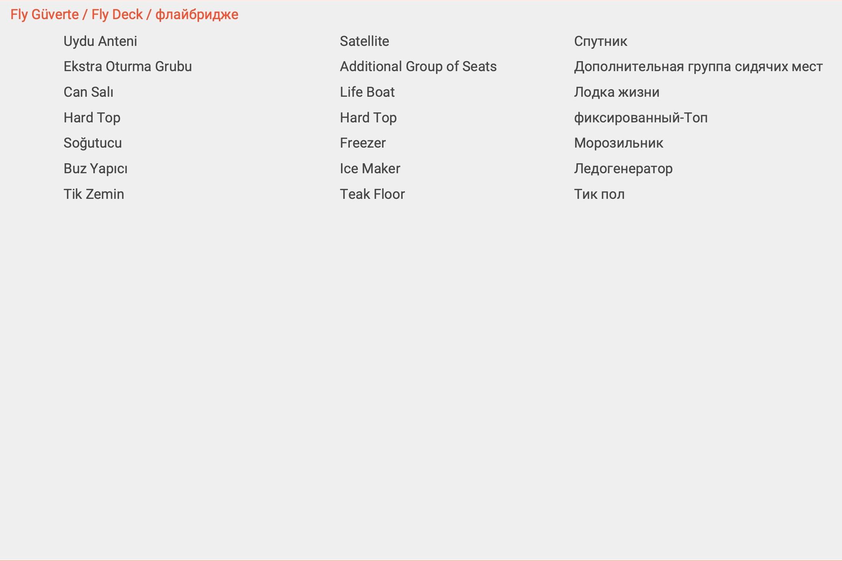842x561 pixels.
Task: Select the Soğutucu item
Action: coord(93,143)
